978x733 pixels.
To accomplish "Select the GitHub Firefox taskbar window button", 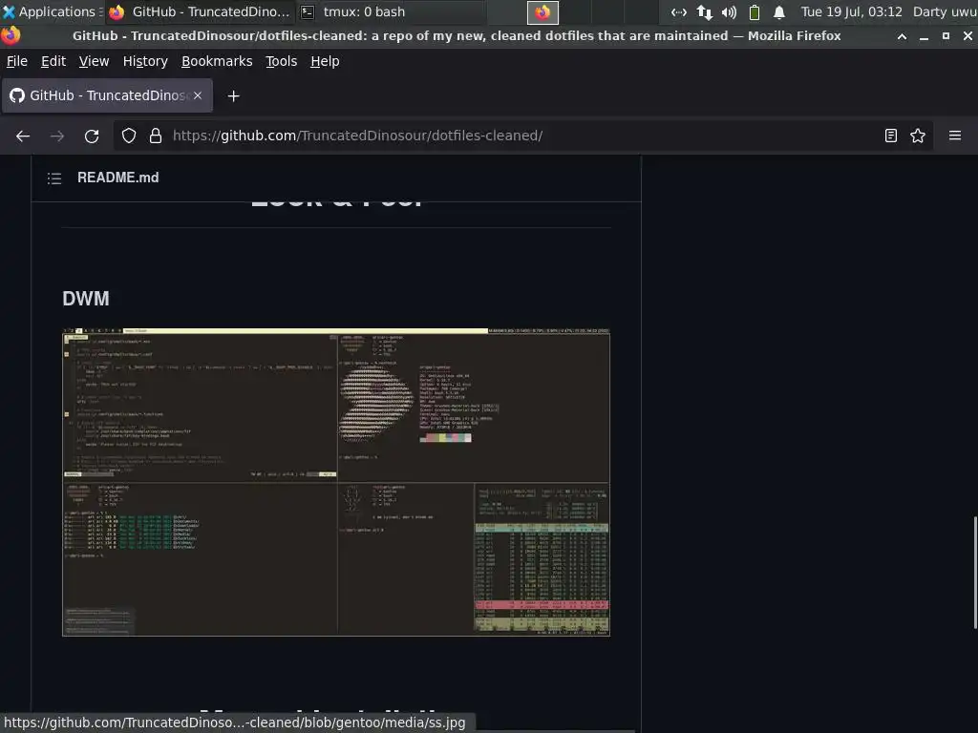I will 200,11.
